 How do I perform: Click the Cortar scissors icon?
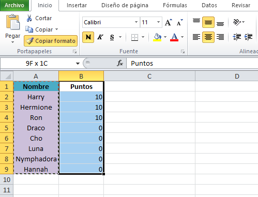[x=29, y=18]
